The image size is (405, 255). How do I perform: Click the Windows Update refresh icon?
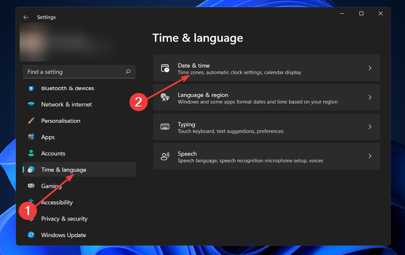pyautogui.click(x=31, y=235)
